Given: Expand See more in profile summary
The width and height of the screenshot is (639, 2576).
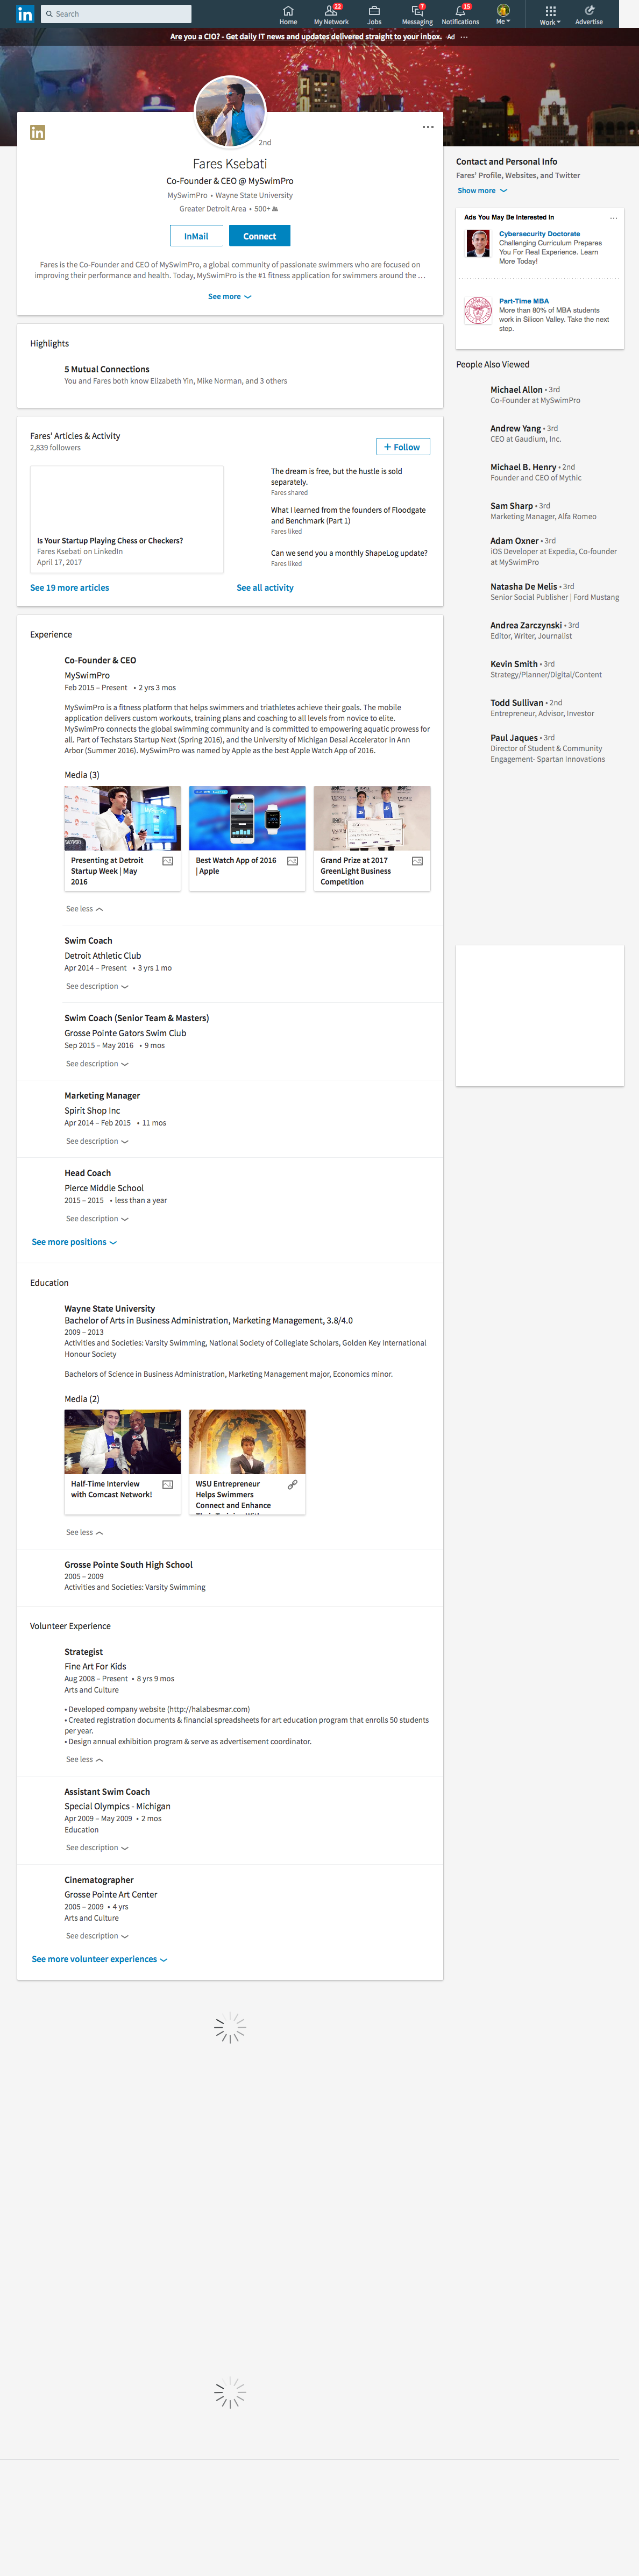Looking at the screenshot, I should point(229,297).
